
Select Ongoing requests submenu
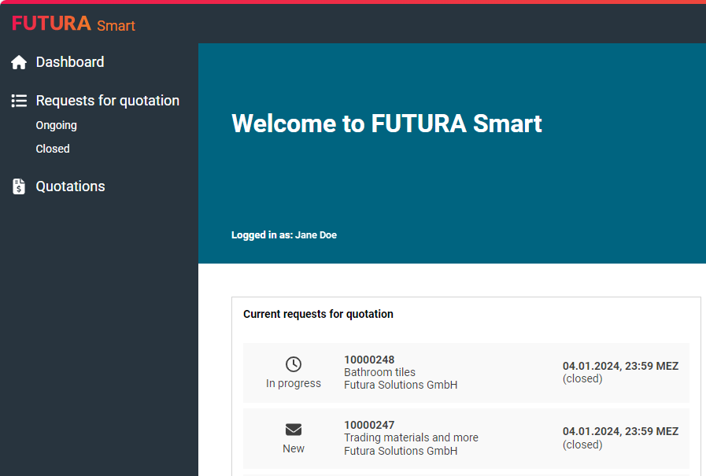57,125
